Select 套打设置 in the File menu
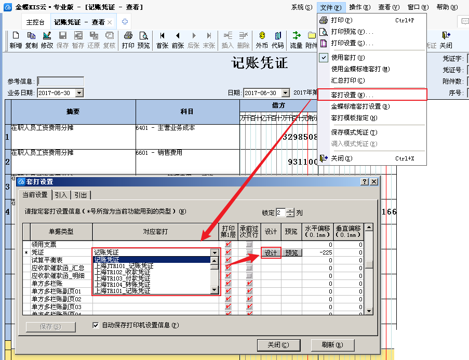The height and width of the screenshot is (360, 469). pyautogui.click(x=352, y=95)
